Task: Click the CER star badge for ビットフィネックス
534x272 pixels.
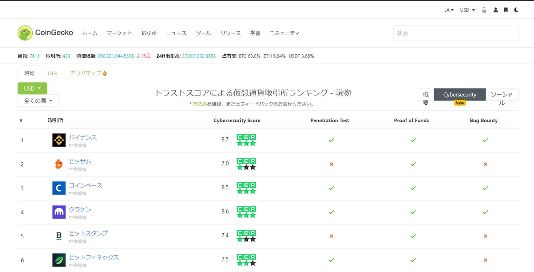Action: [246, 260]
